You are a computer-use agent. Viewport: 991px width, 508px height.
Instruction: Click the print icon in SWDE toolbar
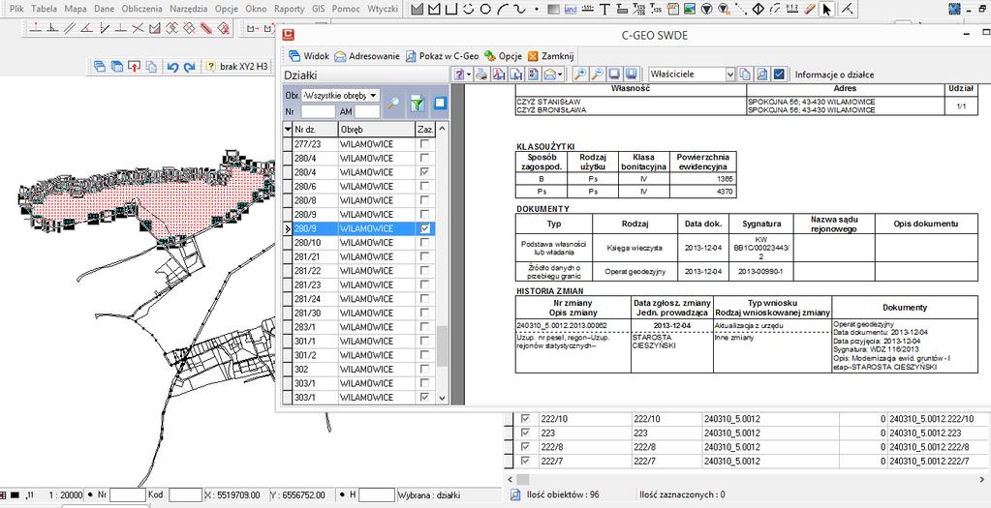(481, 74)
